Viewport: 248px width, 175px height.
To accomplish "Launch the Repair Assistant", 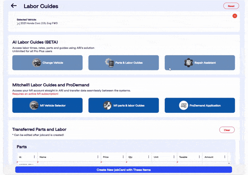I will (200, 63).
